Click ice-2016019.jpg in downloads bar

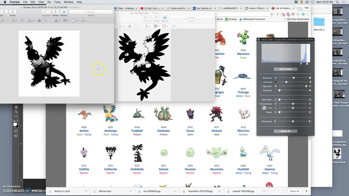152,191
